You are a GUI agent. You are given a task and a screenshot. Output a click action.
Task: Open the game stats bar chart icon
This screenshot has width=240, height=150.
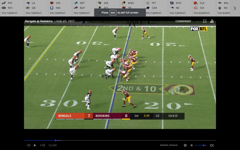(212, 21)
